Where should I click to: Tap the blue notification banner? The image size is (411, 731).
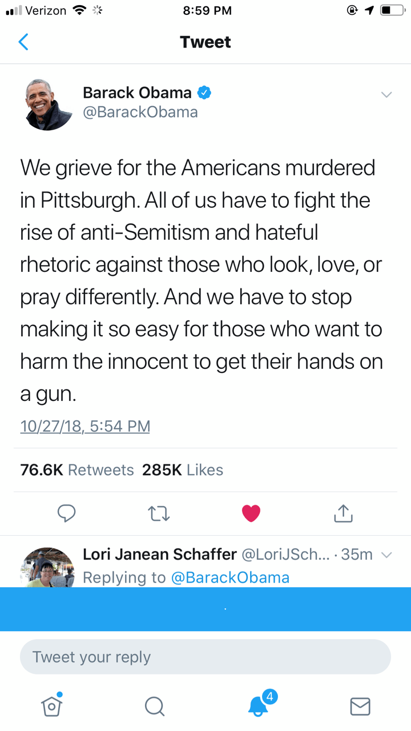205,609
